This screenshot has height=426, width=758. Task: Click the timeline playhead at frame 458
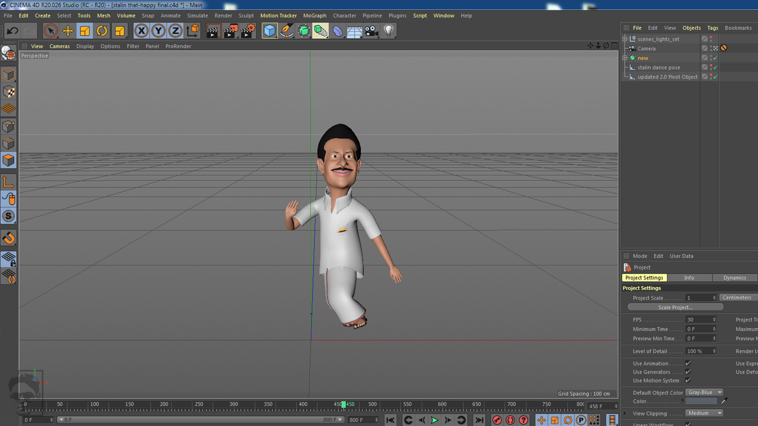(343, 404)
